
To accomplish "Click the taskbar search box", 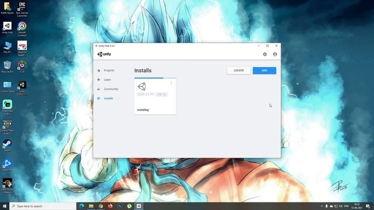I will (43, 206).
